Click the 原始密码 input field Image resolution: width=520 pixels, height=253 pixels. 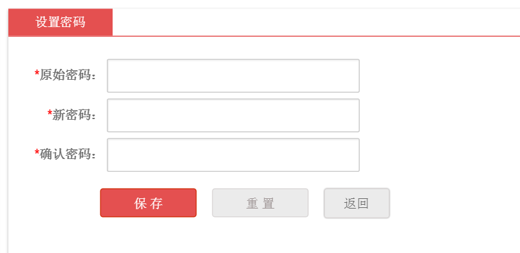click(x=233, y=76)
